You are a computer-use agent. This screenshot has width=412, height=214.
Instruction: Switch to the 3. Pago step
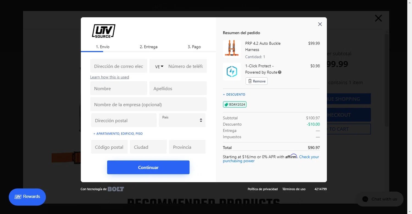coord(194,47)
